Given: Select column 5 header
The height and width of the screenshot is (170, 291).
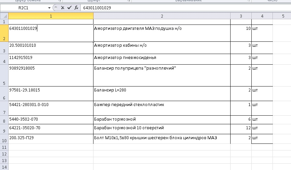Looking at the screenshot, I should click(282, 16).
